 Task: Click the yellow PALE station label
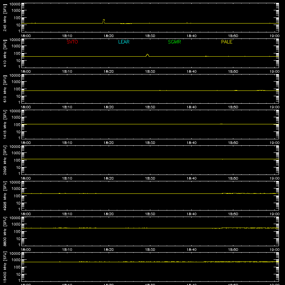coord(227,42)
